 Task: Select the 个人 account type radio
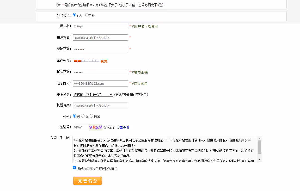pos(74,15)
